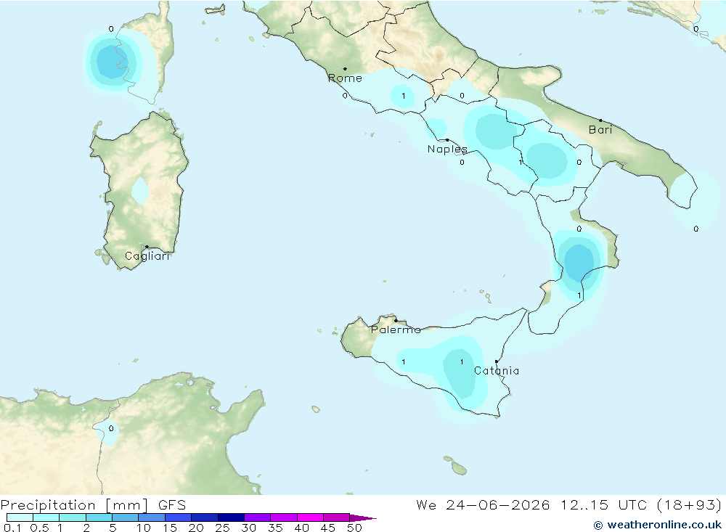Pick the 10–15 mm legend swatch
This screenshot has width=726, height=532.
coord(152,517)
